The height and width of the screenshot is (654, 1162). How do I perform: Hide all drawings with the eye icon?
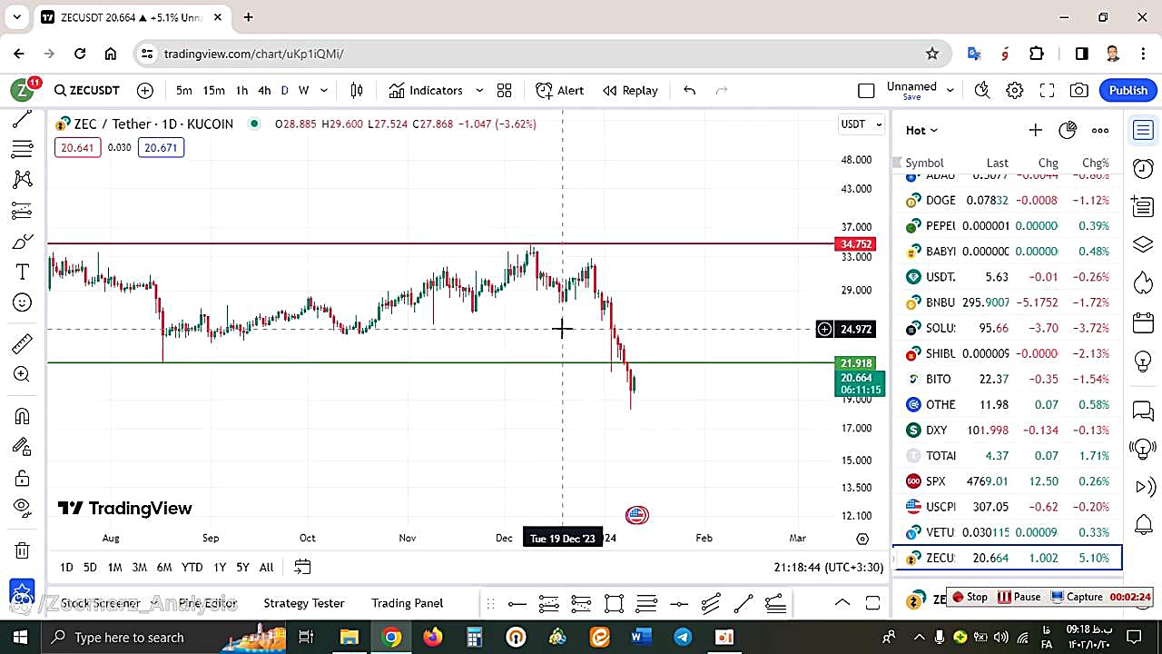23,507
